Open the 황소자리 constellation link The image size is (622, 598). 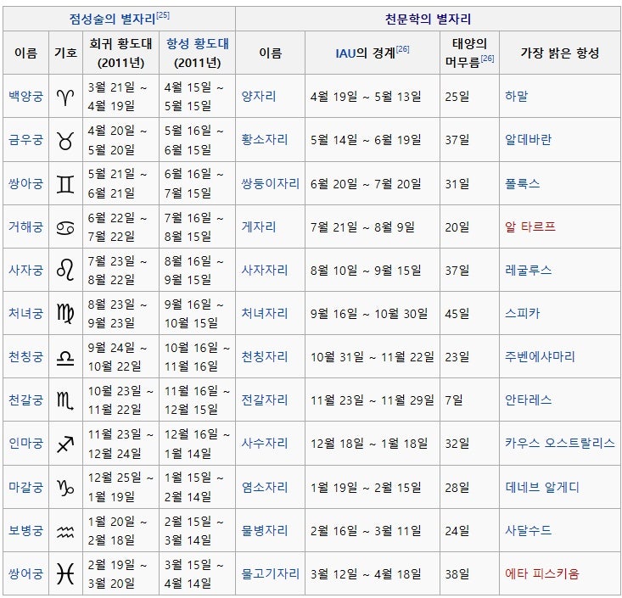(265, 140)
